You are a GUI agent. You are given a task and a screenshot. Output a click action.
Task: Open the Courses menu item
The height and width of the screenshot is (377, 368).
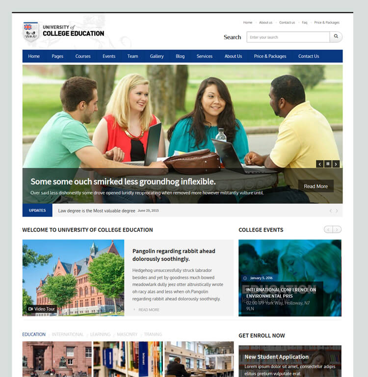pos(83,56)
